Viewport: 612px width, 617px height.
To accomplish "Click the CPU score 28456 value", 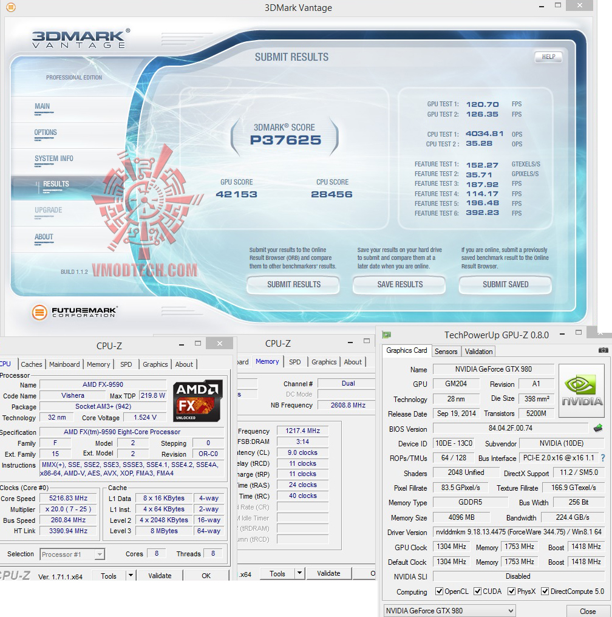I will click(x=331, y=194).
